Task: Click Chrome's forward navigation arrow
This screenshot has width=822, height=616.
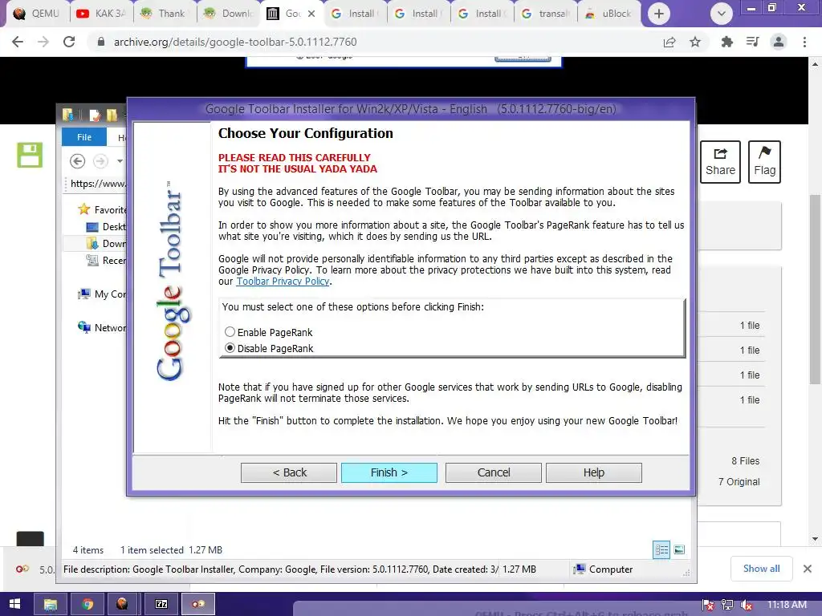Action: (43, 42)
